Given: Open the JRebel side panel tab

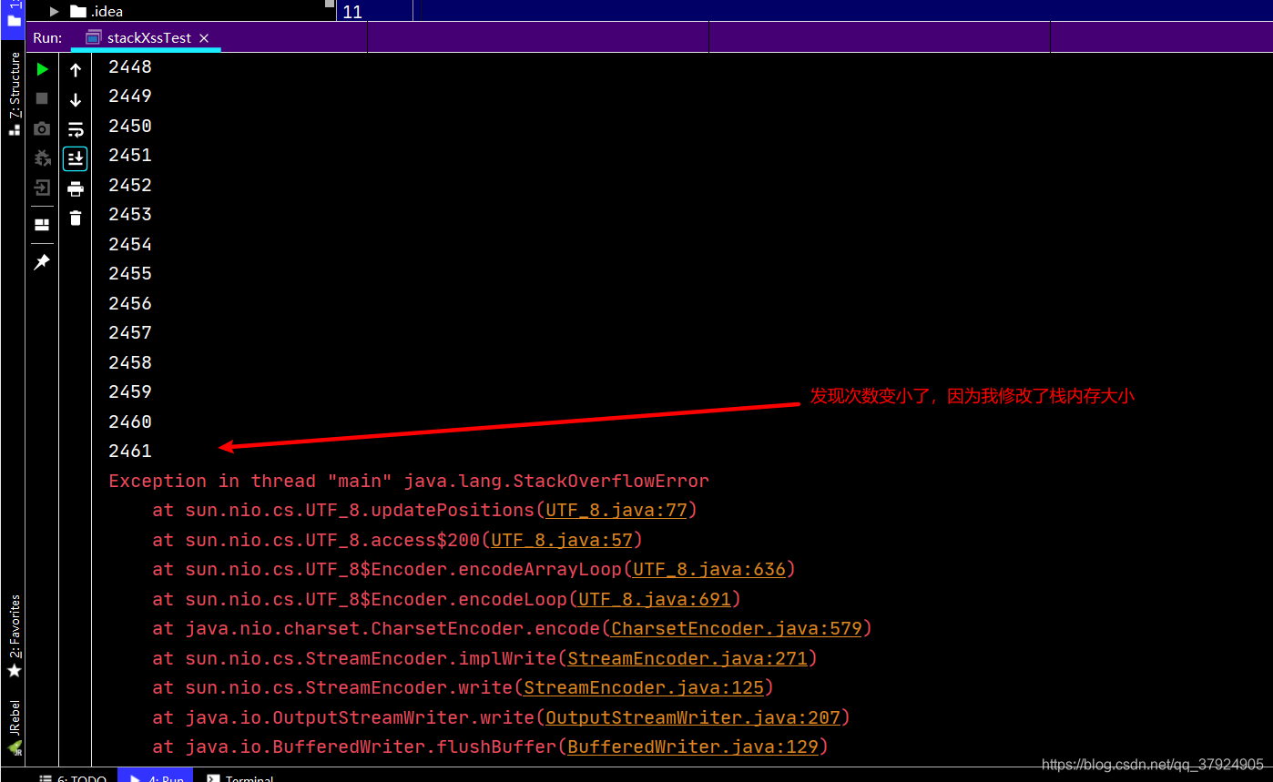Looking at the screenshot, I should point(14,726).
